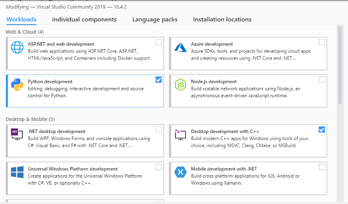Click the Python development logo icon
348x204 pixels.
(17, 85)
